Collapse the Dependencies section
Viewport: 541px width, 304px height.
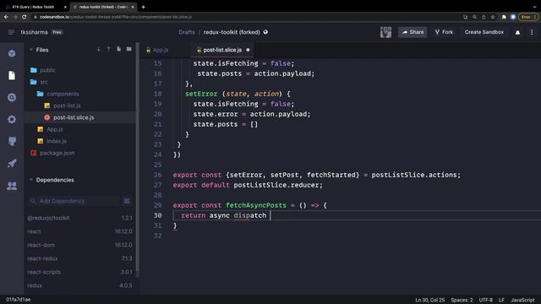pyautogui.click(x=31, y=180)
